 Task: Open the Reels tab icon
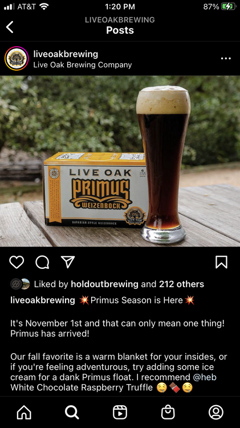click(x=120, y=412)
